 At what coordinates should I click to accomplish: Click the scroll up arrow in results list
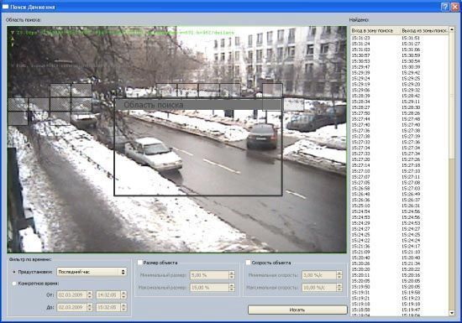coord(452,29)
